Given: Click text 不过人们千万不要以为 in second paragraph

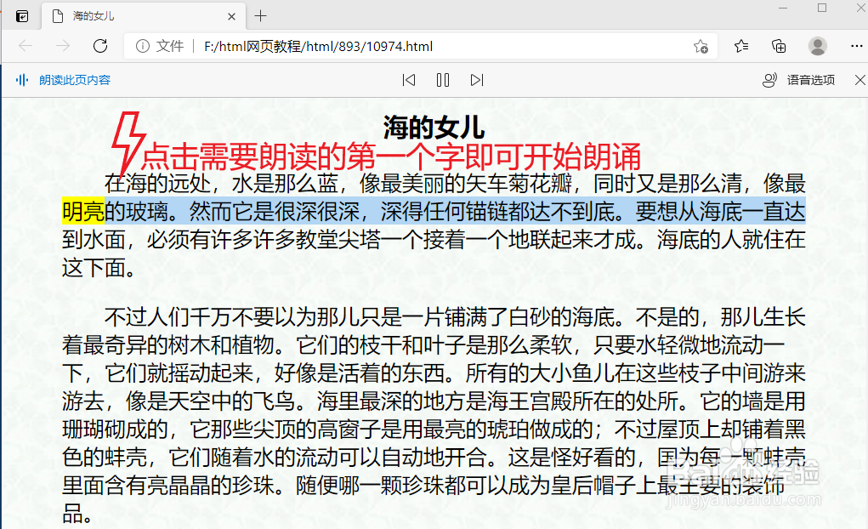Looking at the screenshot, I should point(211,317).
